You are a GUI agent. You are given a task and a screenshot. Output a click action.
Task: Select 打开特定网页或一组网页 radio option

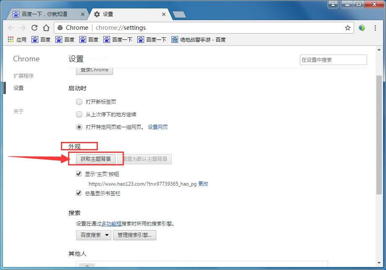(x=79, y=127)
